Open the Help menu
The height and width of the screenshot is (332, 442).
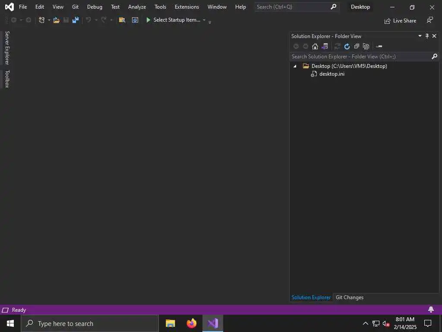click(x=240, y=7)
